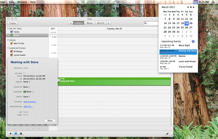Open the Help menu
The height and width of the screenshot is (139, 218).
[x=33, y=2]
